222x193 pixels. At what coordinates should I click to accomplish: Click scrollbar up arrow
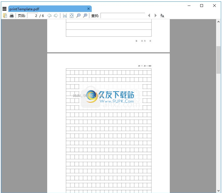coord(218,22)
